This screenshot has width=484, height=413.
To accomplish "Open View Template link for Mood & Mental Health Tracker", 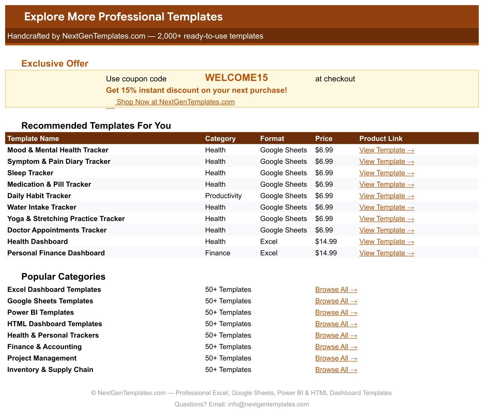I will [x=387, y=150].
